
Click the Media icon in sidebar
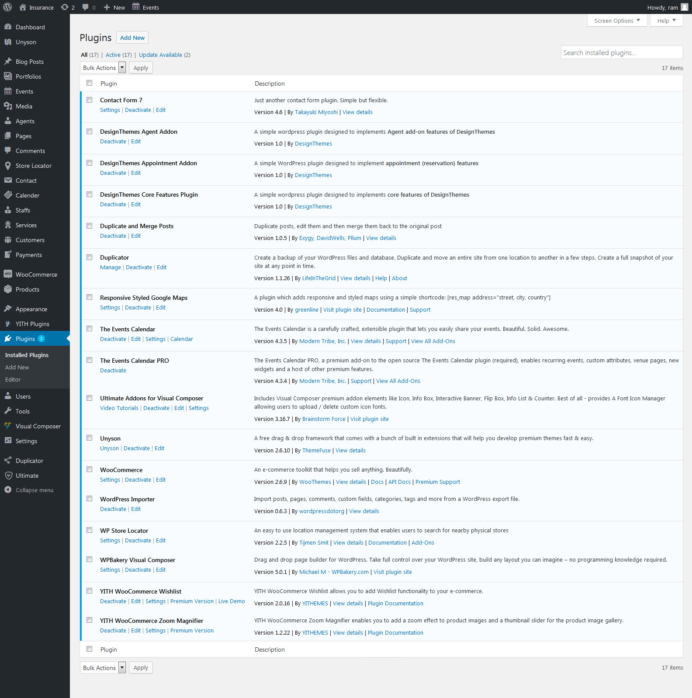click(x=8, y=106)
